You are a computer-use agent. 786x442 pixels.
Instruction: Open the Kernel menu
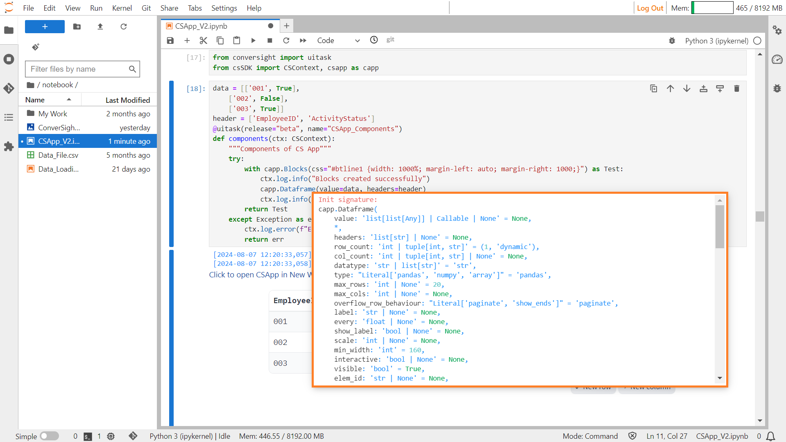[x=122, y=8]
